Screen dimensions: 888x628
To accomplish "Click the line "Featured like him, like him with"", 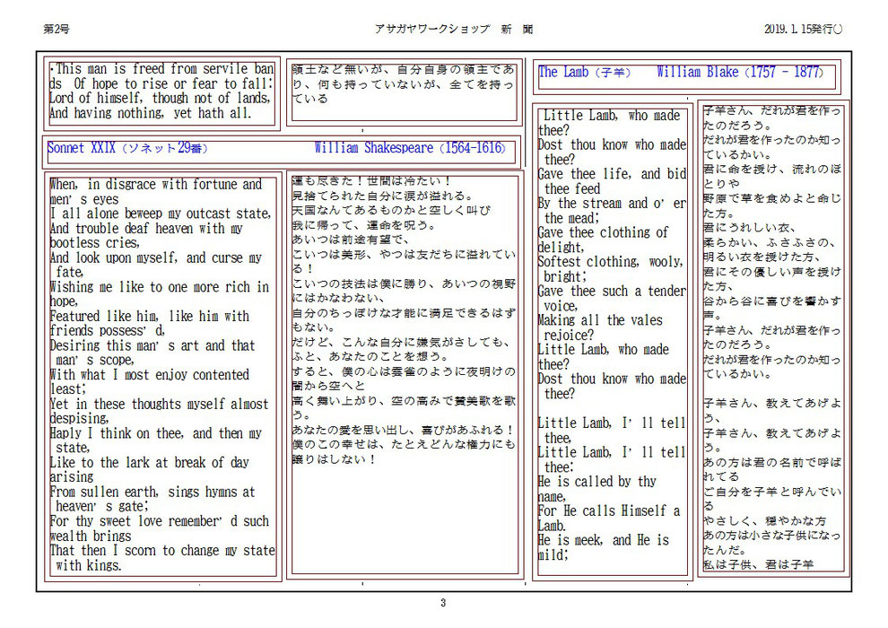I will [x=150, y=317].
